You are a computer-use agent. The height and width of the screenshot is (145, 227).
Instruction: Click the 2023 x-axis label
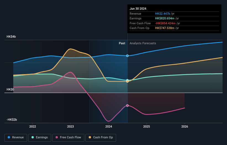click(71, 127)
